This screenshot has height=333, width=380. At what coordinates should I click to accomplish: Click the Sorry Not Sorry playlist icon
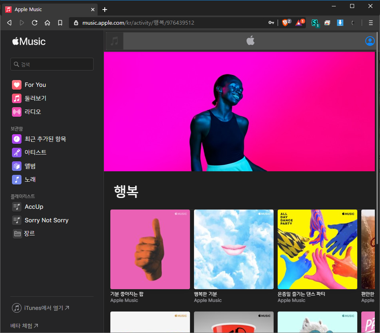coord(16,220)
